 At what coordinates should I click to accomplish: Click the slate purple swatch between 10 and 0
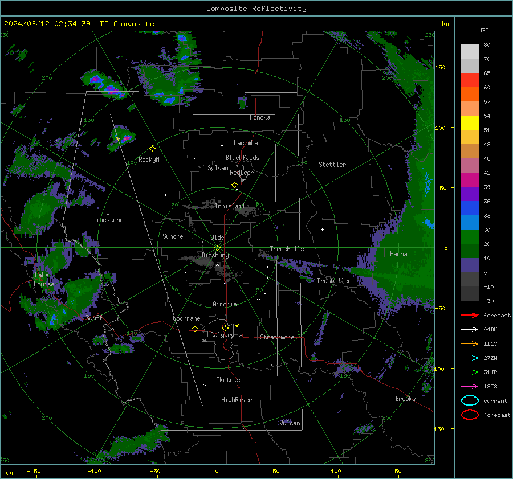click(470, 265)
